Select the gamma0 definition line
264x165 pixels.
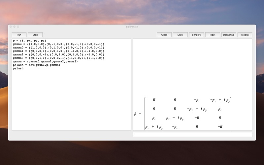pyautogui.click(x=59, y=48)
